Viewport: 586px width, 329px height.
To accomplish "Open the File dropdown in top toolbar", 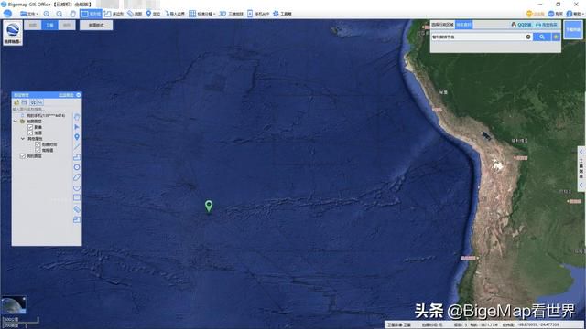I will point(29,14).
